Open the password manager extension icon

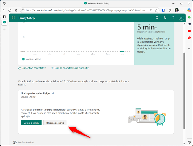click(164, 10)
